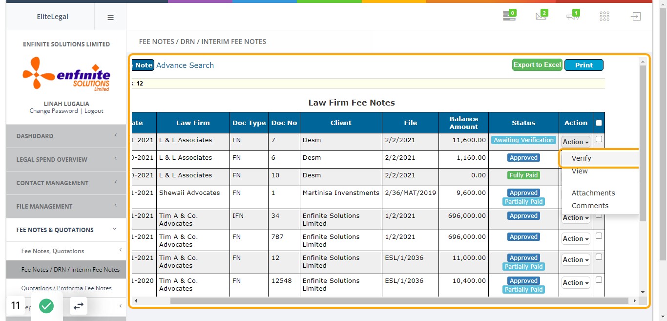Click the horizontal scrollbar of the table

[399, 300]
